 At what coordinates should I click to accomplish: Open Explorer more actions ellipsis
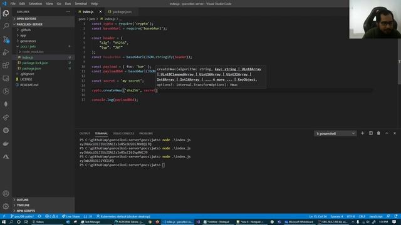tap(68, 12)
